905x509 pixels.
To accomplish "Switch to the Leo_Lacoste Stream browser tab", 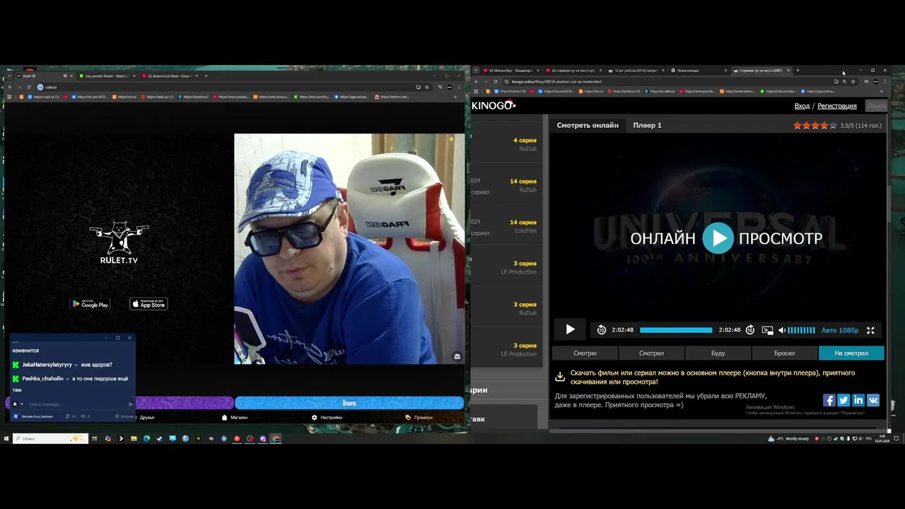I will pos(106,76).
